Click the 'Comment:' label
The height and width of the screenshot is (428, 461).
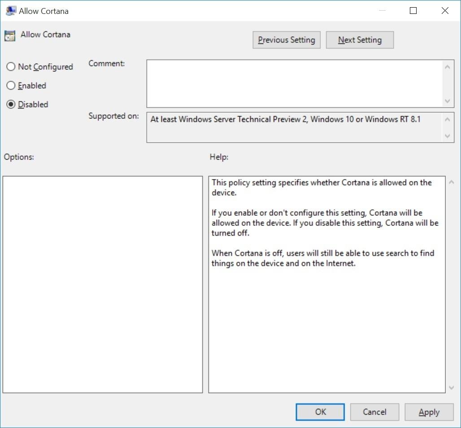point(106,64)
